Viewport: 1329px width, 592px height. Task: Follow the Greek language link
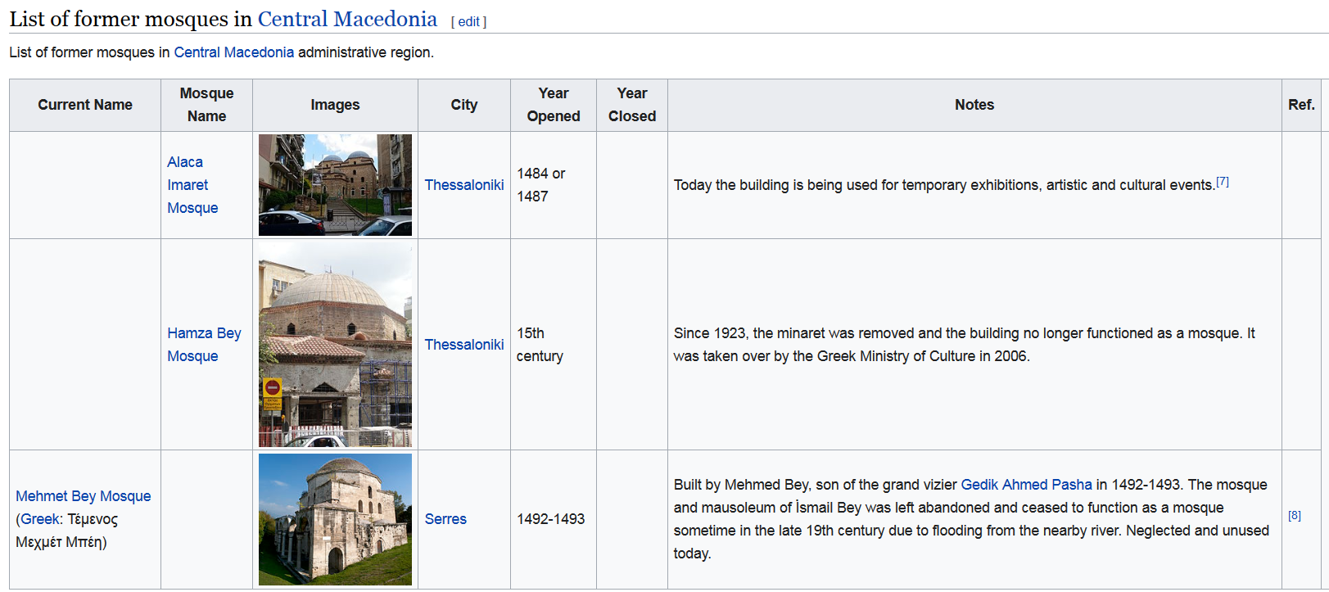point(39,519)
